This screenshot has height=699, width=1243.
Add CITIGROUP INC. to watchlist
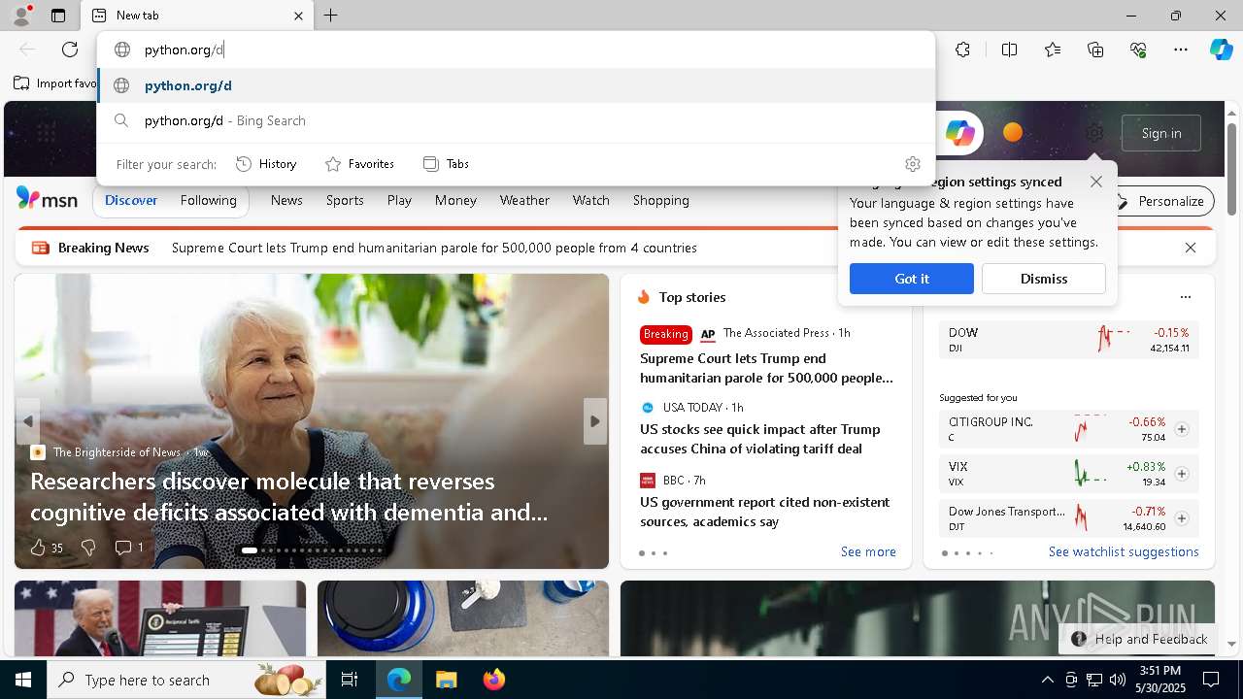tap(1182, 429)
